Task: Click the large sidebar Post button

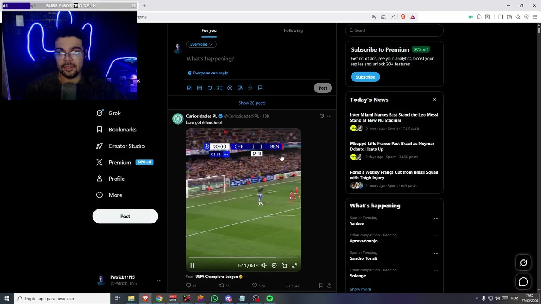Action: pyautogui.click(x=125, y=216)
